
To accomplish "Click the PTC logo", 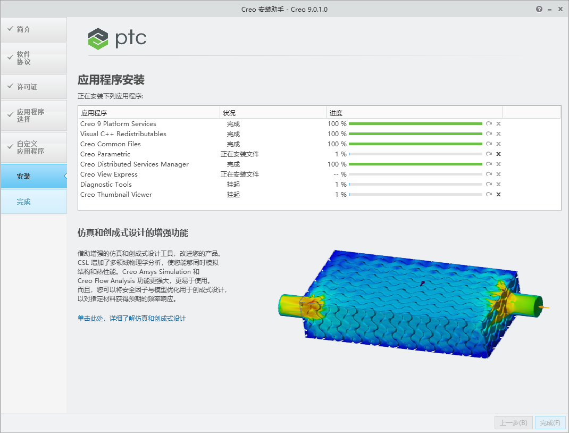I will click(x=117, y=38).
